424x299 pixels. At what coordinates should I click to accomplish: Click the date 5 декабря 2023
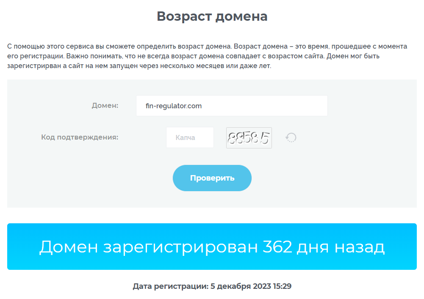click(x=241, y=286)
